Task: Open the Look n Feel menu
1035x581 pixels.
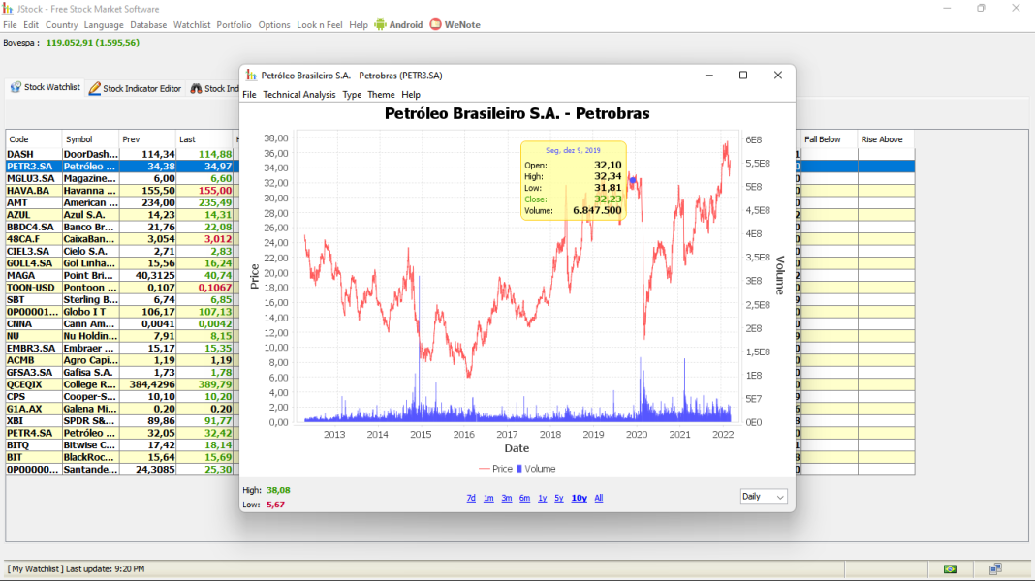Action: (319, 25)
